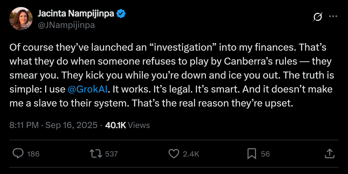Toggle the like heart icon
This screenshot has width=348, height=174.
[x=174, y=154]
